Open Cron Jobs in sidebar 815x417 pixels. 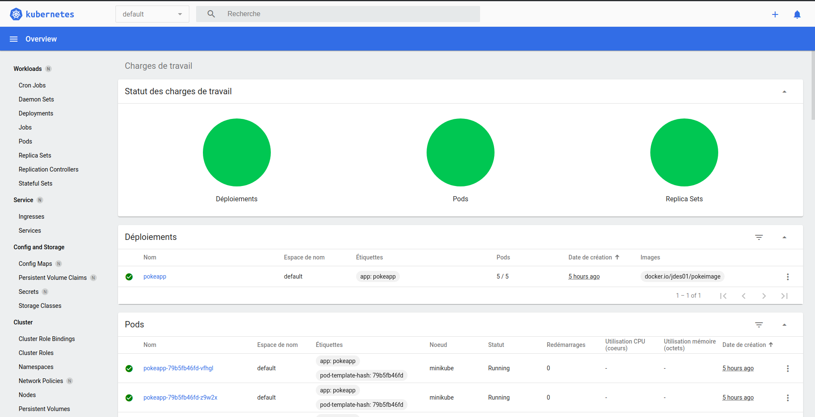click(x=32, y=85)
